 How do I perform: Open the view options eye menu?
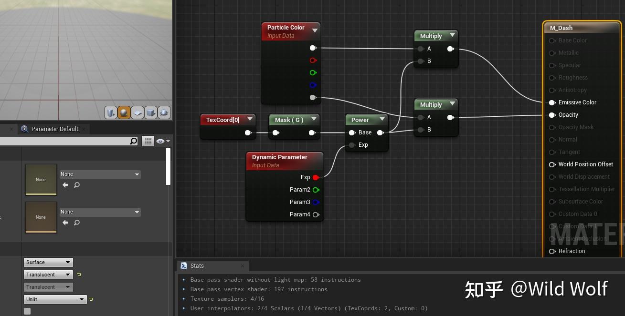click(x=162, y=141)
